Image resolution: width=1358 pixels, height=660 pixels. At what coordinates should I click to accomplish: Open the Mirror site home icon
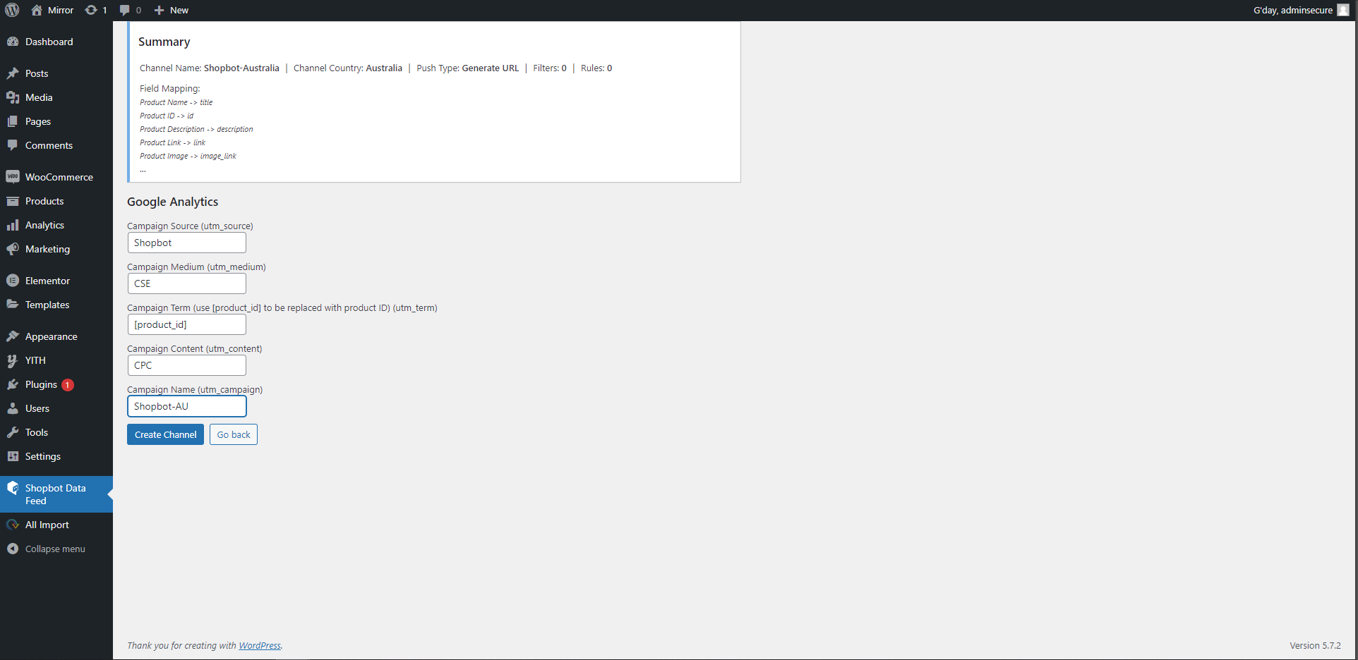point(37,10)
